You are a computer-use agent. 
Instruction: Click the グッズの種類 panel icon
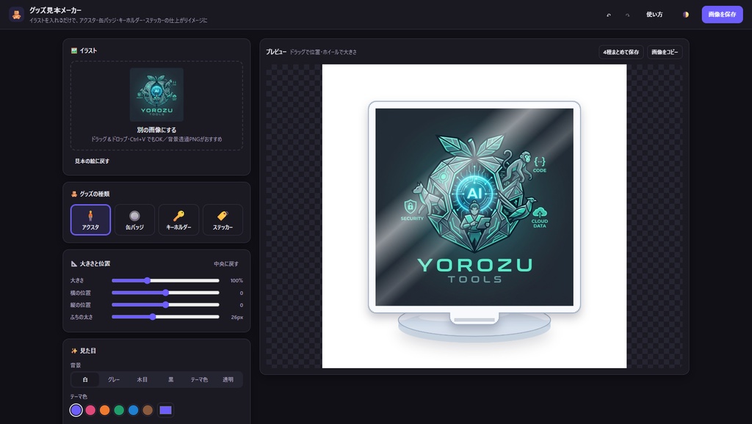[74, 194]
